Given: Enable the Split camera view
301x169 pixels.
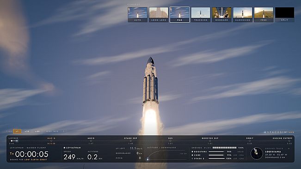Looking at the screenshot, I should click(x=284, y=14).
